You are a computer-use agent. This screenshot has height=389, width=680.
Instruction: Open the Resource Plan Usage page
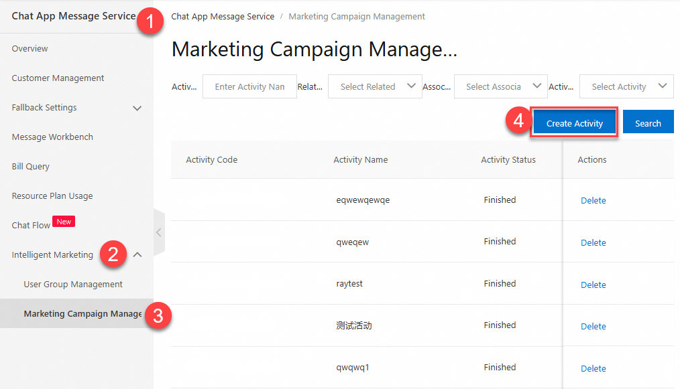click(52, 196)
